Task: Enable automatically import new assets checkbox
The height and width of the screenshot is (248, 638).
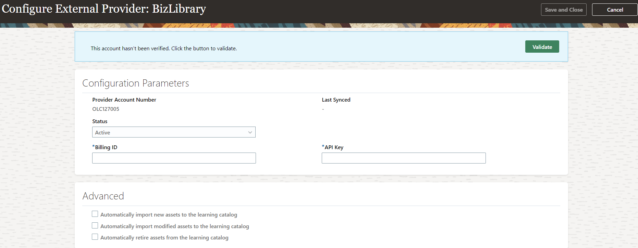Action: 95,214
